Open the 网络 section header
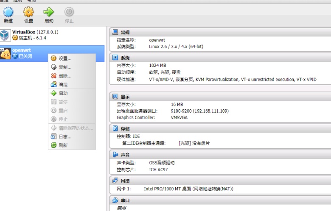Image resolution: width=331 pixels, height=211 pixels. (220, 180)
